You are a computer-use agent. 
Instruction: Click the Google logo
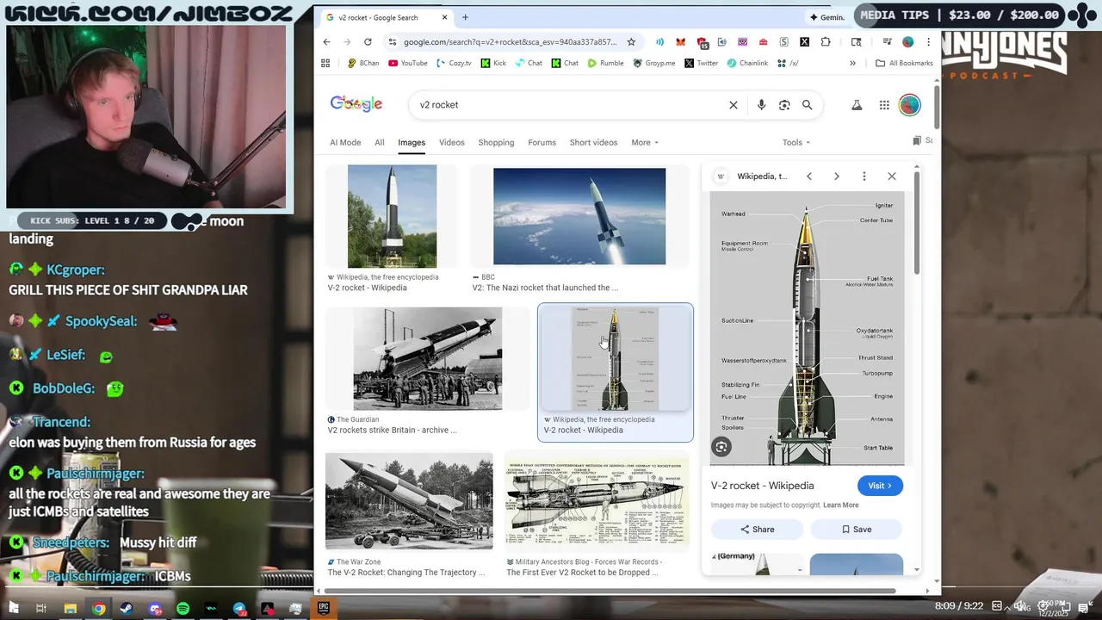tap(356, 104)
